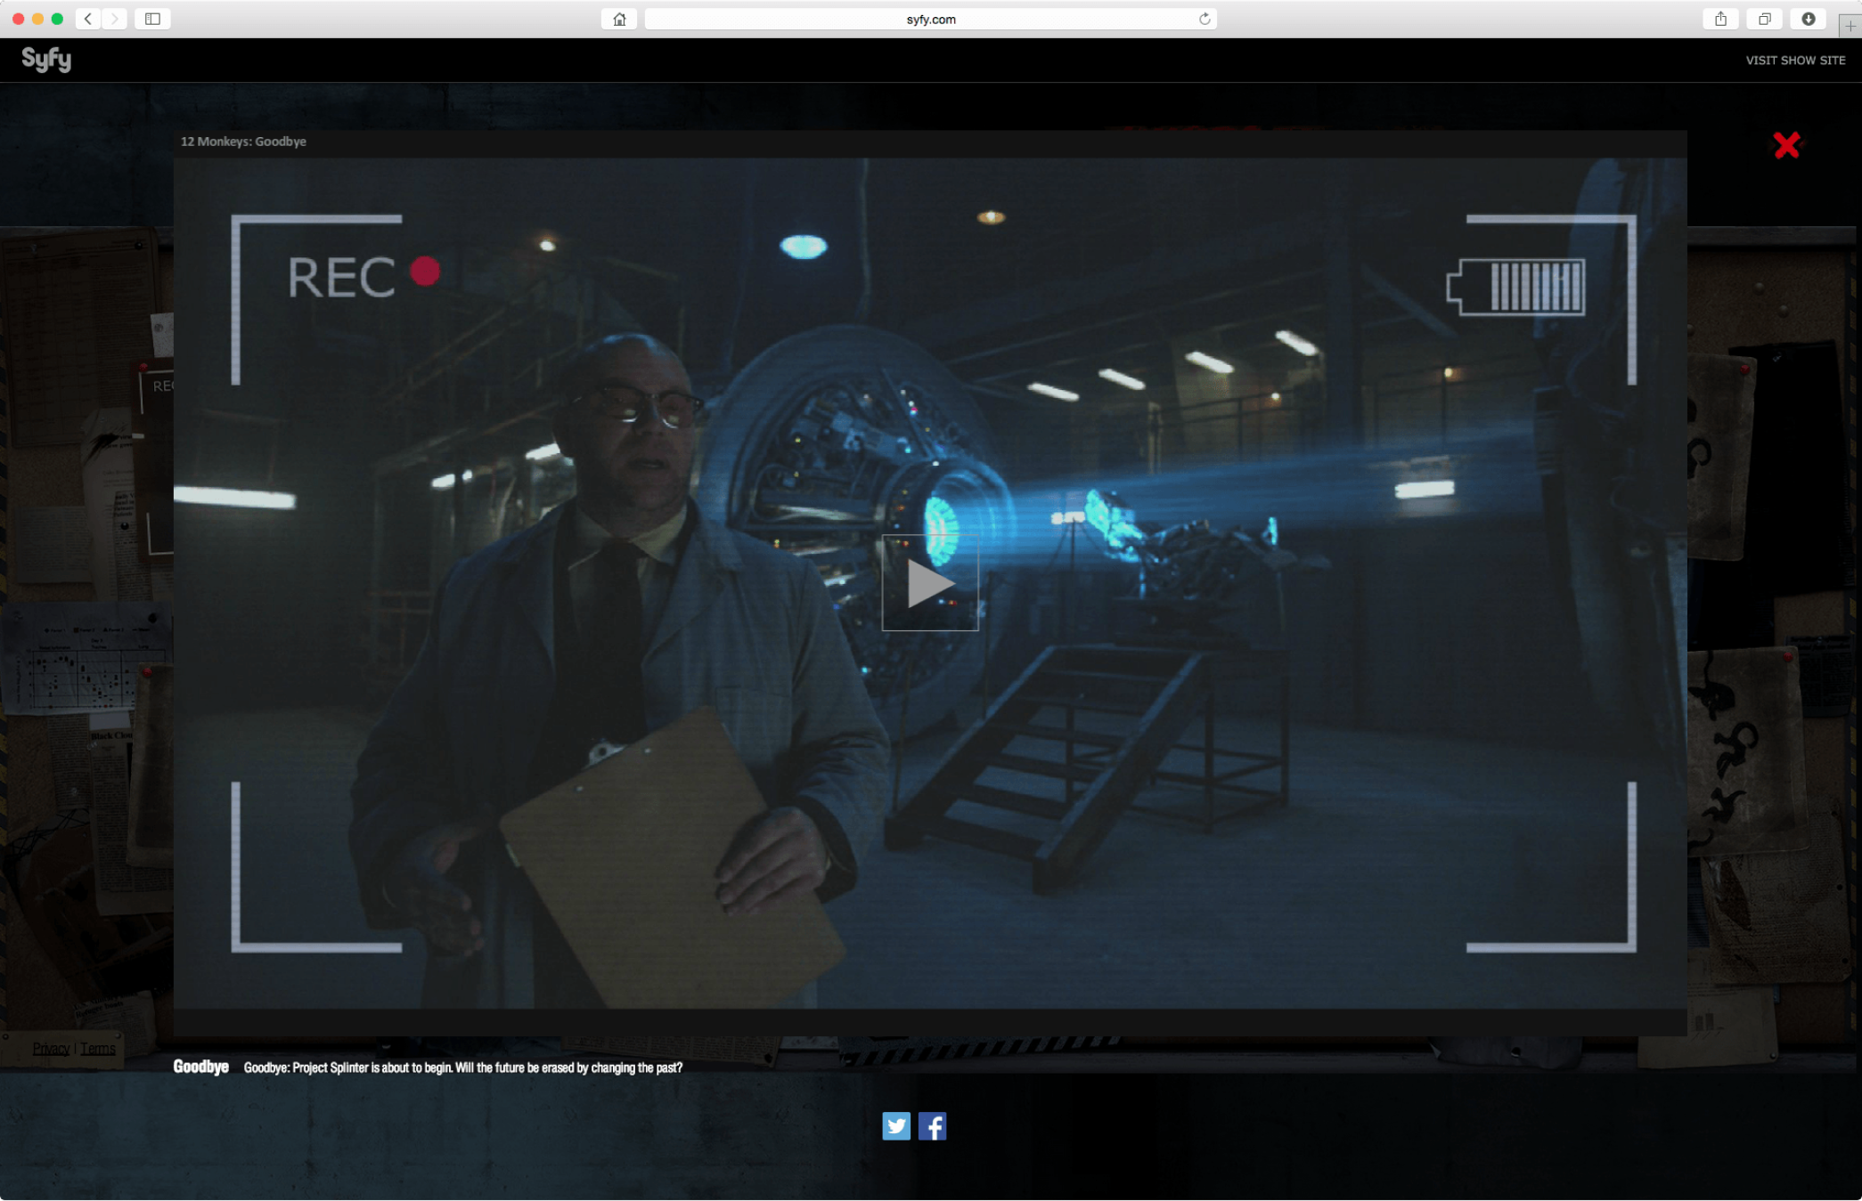Viewport: 1862px width, 1201px height.
Task: Reload the syfy.com page
Action: (1205, 19)
